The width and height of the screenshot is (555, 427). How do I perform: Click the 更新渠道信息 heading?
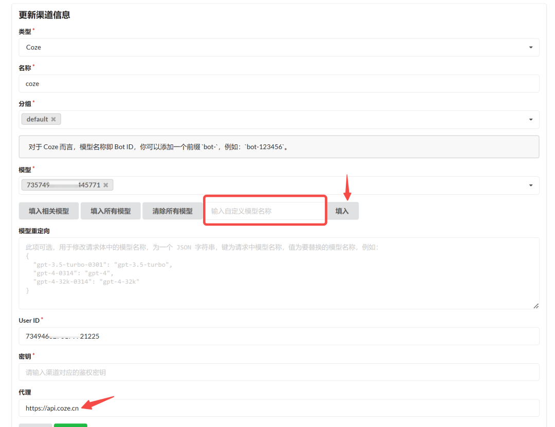pos(44,15)
